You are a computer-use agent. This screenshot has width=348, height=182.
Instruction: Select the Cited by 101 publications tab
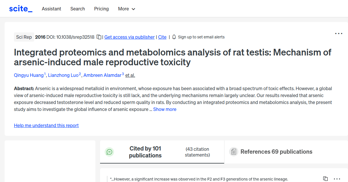(x=145, y=152)
